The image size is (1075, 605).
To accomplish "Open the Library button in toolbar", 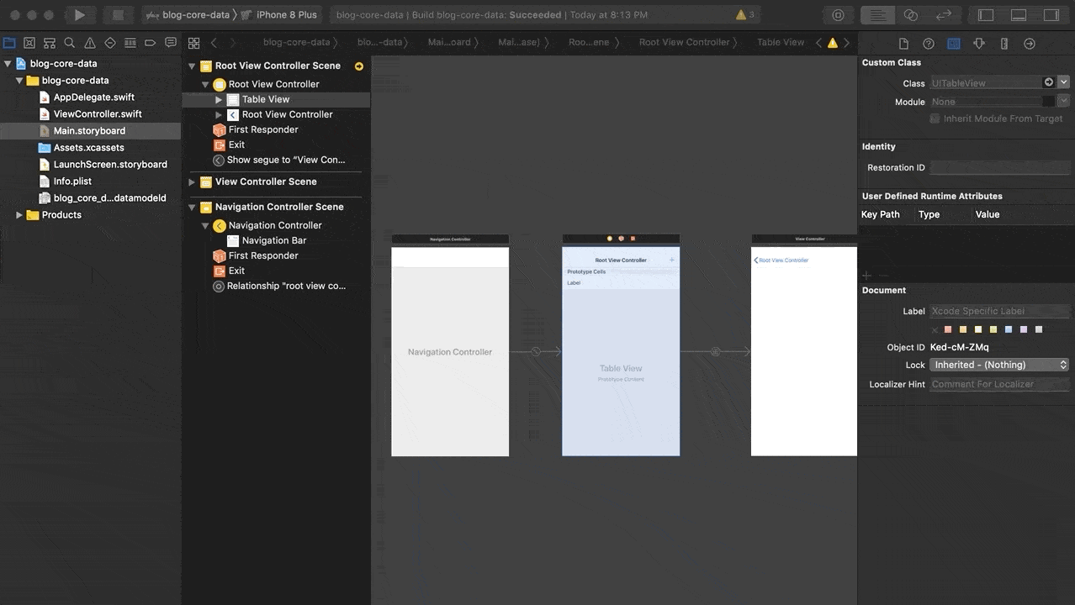I will tap(838, 15).
